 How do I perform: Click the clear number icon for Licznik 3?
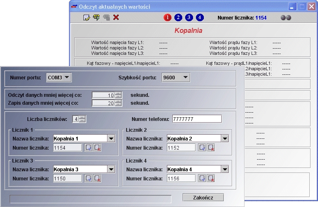click(x=97, y=178)
